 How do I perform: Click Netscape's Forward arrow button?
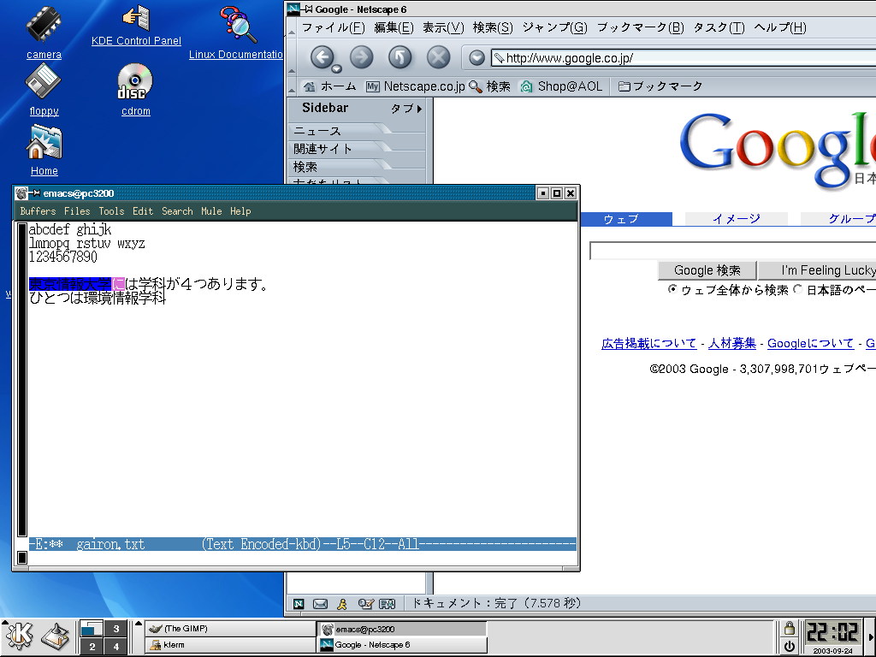(362, 57)
